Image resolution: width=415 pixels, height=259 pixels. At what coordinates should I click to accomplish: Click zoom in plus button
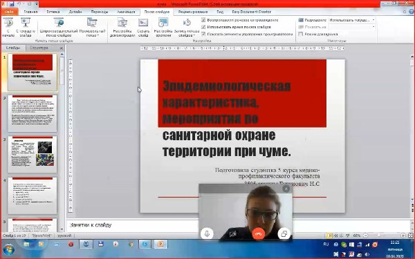[403, 236]
